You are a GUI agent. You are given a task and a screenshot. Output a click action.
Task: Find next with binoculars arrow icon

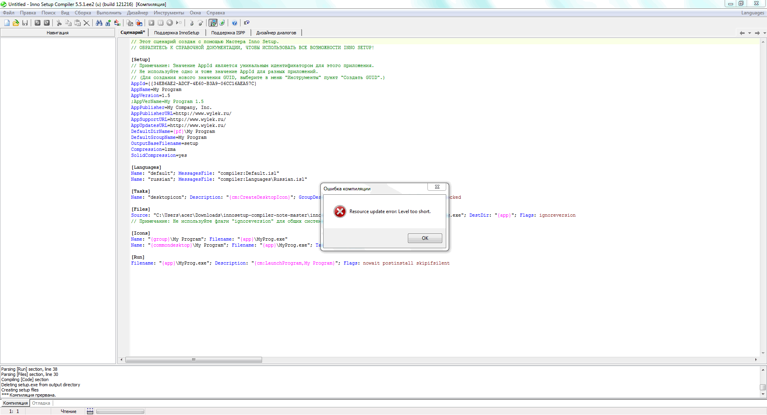pos(108,23)
